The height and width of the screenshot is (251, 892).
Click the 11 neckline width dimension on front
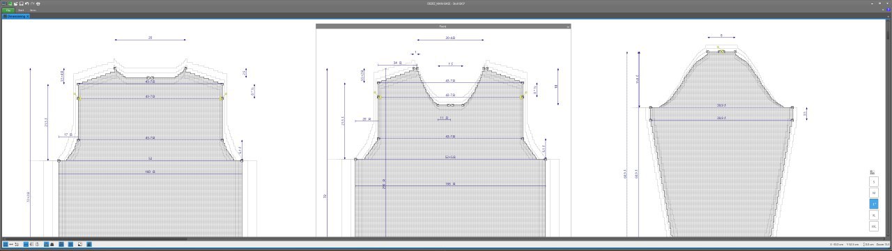tap(443, 118)
